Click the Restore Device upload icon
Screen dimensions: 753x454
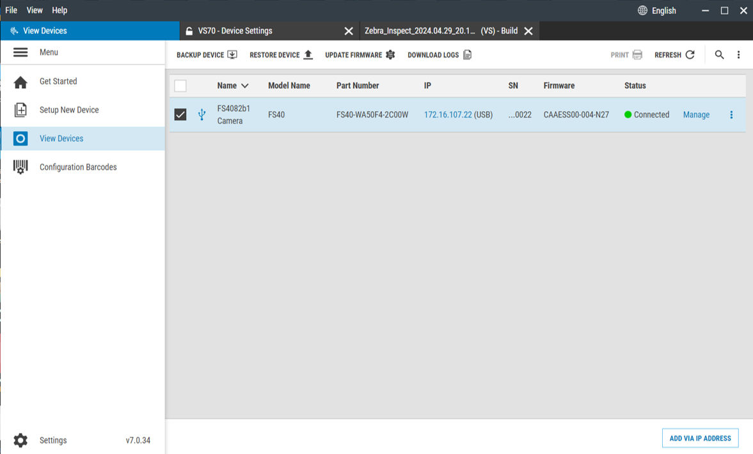pos(308,55)
